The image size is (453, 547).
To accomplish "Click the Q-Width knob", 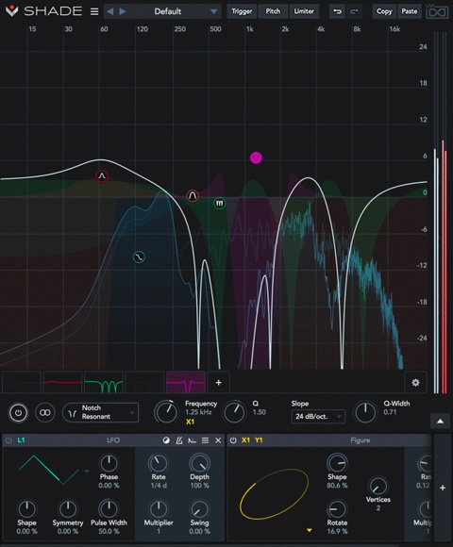I will point(365,412).
